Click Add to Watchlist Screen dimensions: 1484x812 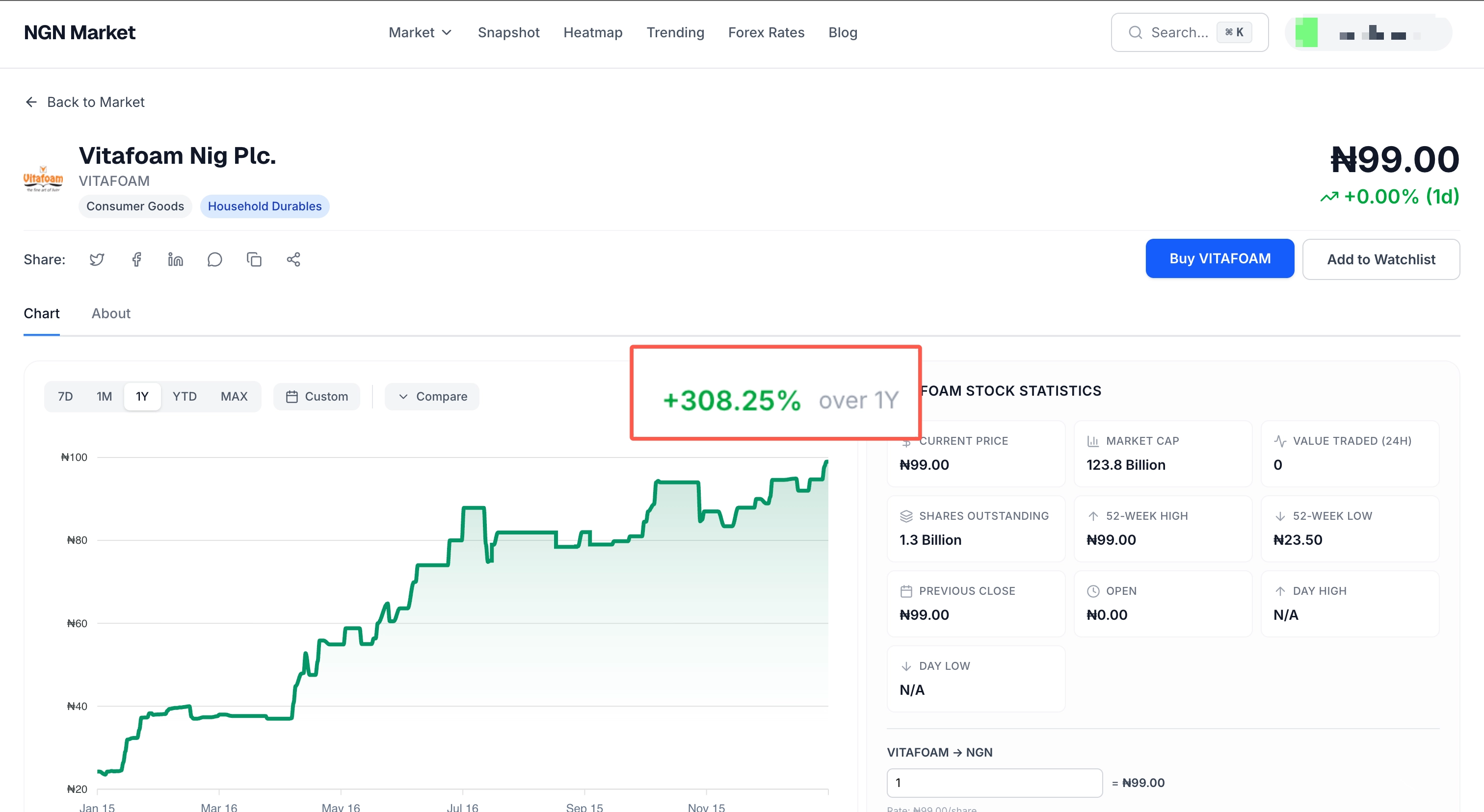click(x=1380, y=259)
